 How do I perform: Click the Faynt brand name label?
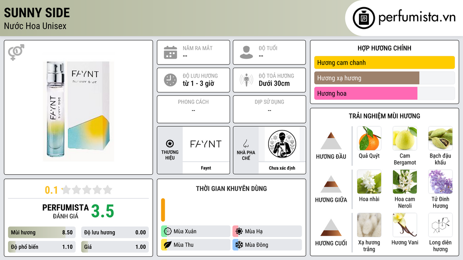(x=206, y=168)
